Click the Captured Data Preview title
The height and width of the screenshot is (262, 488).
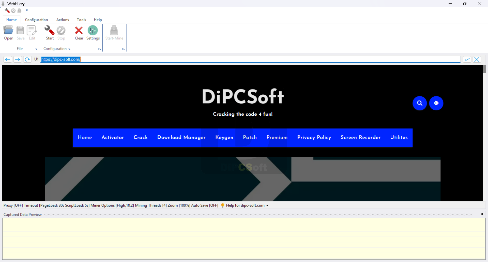(x=23, y=215)
